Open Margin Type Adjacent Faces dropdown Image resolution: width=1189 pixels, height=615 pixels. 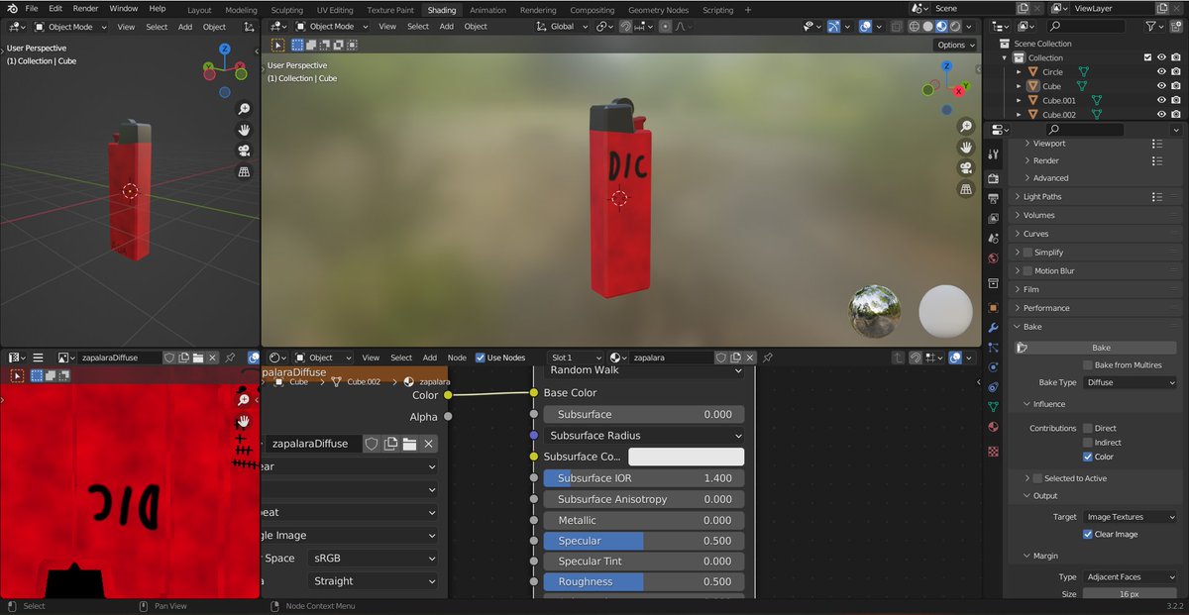(x=1129, y=576)
